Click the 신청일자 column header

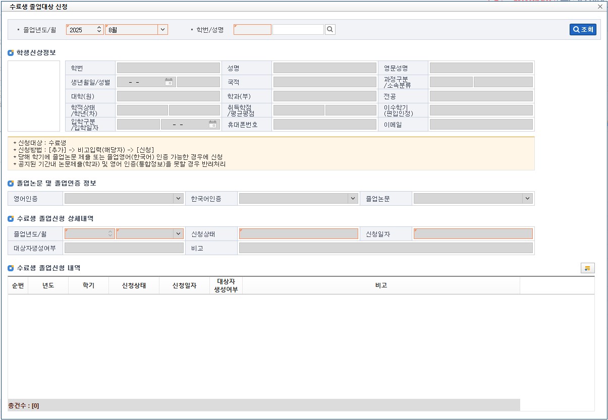pos(184,285)
